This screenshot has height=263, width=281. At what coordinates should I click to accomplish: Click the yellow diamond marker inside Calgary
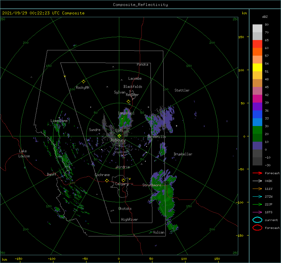coord(123,180)
